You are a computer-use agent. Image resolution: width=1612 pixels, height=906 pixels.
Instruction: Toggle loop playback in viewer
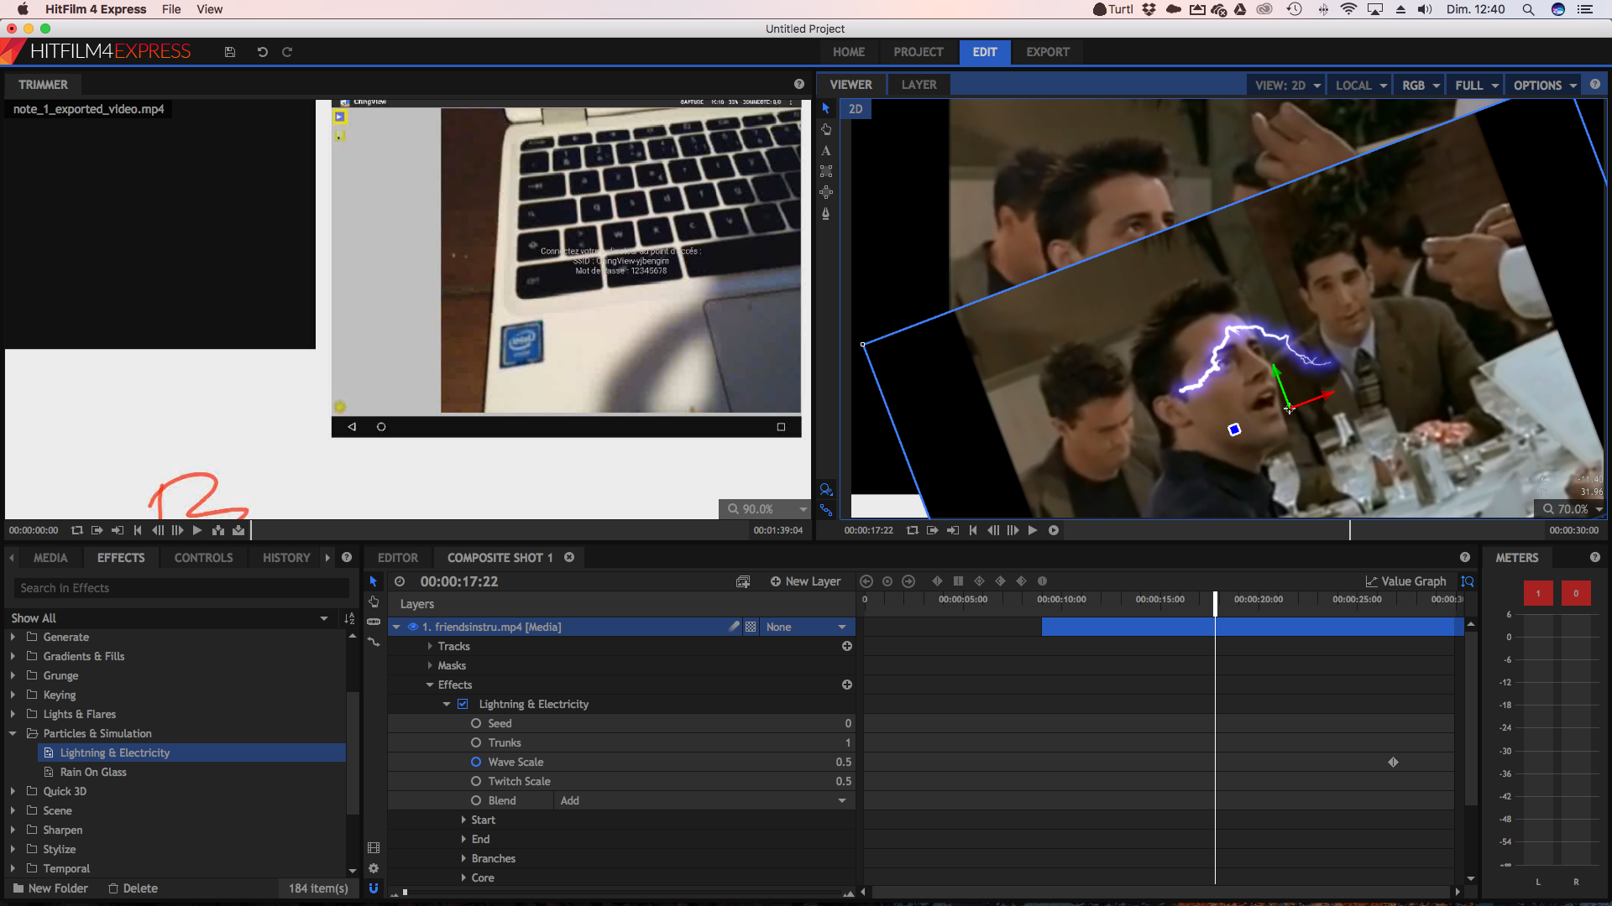pyautogui.click(x=913, y=530)
